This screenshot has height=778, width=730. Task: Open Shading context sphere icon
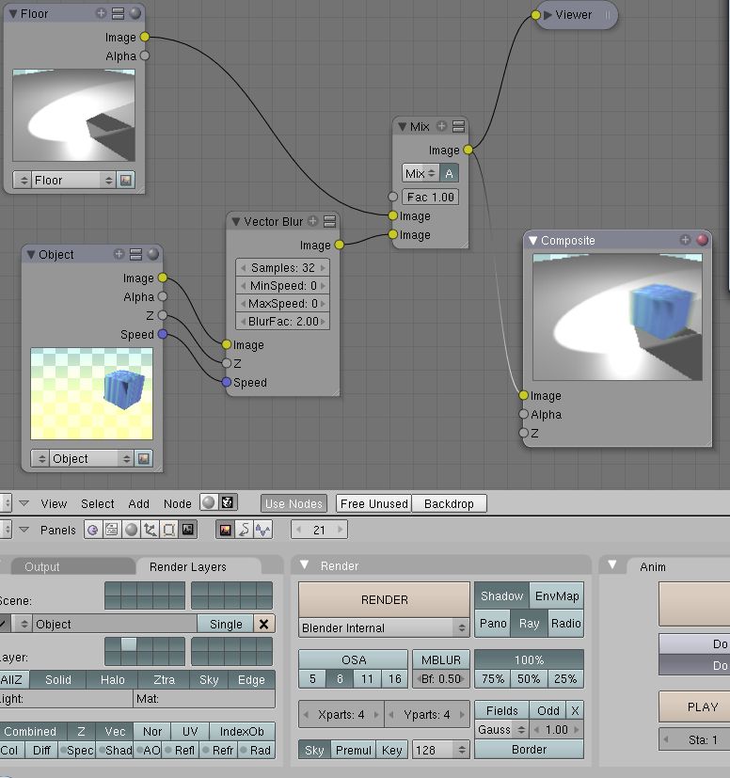pyautogui.click(x=131, y=530)
